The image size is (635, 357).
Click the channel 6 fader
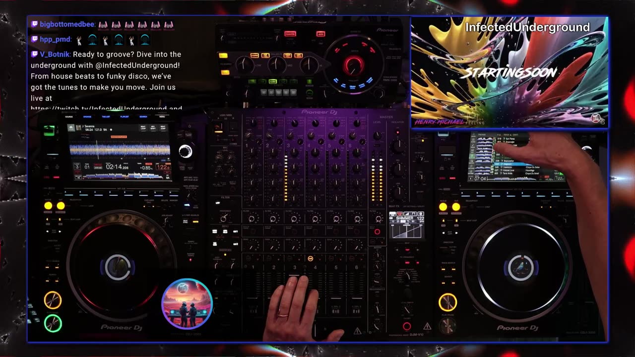click(x=357, y=299)
